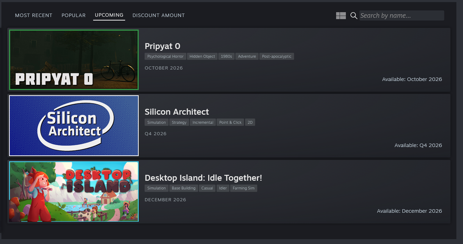Image resolution: width=463 pixels, height=244 pixels.
Task: Open the Desktop Island capsule image
Action: [x=74, y=192]
